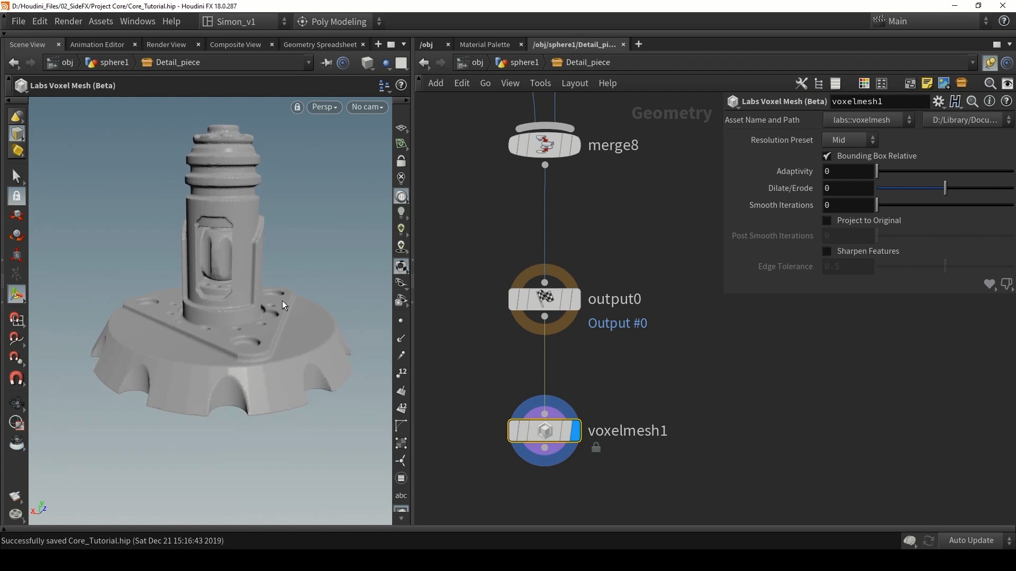Add a new pane tab in network pane
Screen dimensions: 1016x571
pos(639,45)
